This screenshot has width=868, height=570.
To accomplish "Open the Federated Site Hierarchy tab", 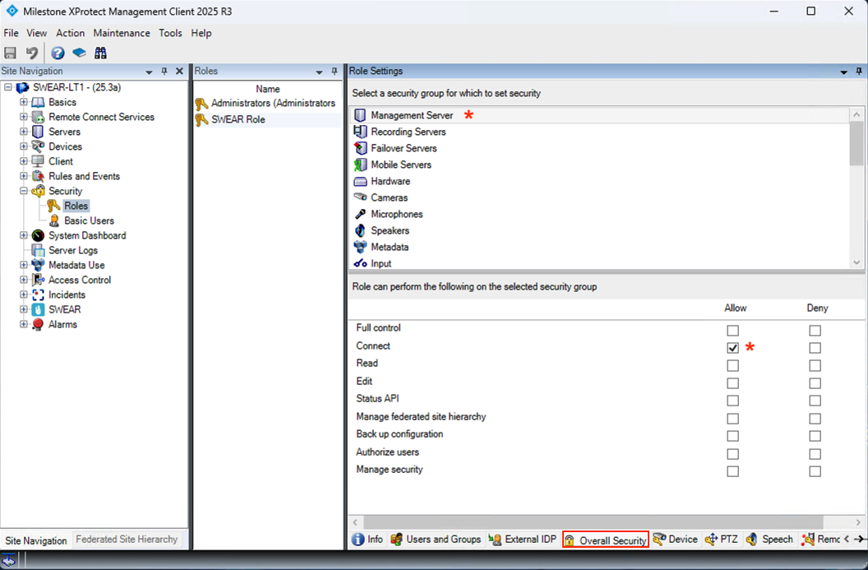I will 127,540.
